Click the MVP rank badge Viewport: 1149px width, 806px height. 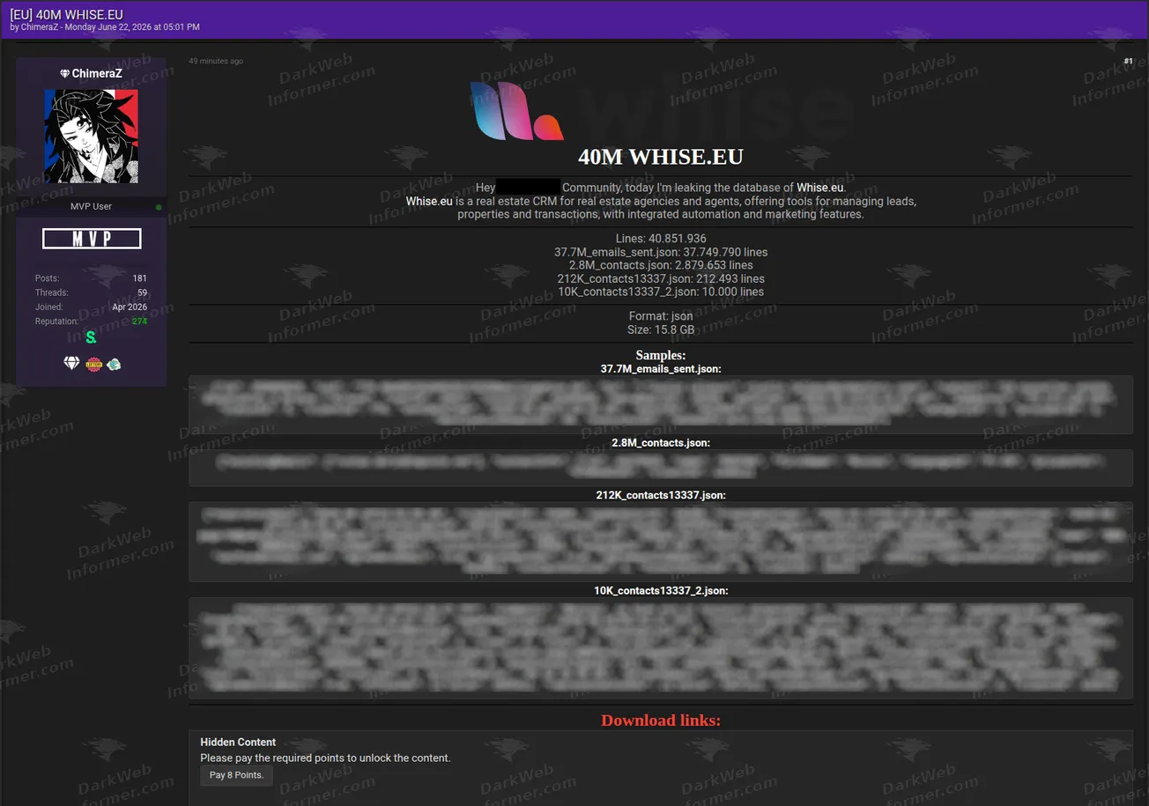point(92,239)
